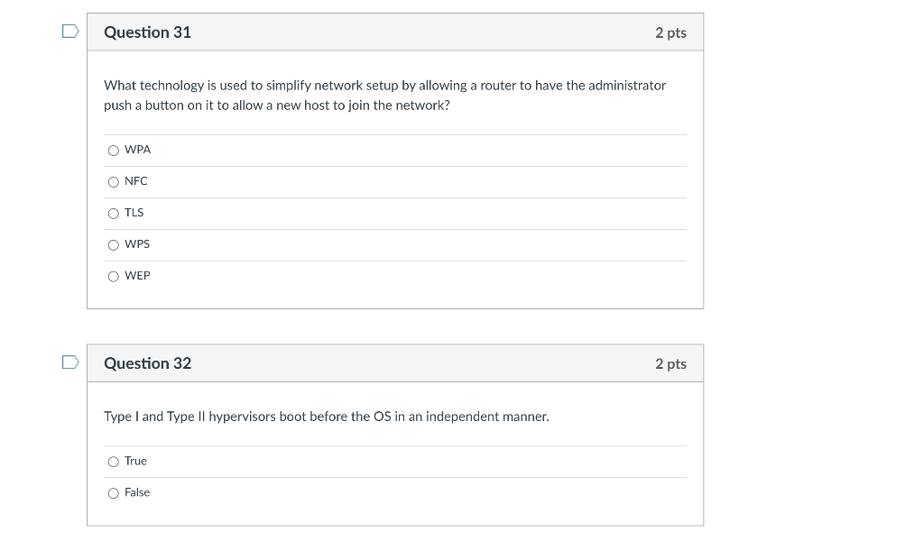This screenshot has width=924, height=541.
Task: Flag Question 32 for review
Action: (x=69, y=363)
